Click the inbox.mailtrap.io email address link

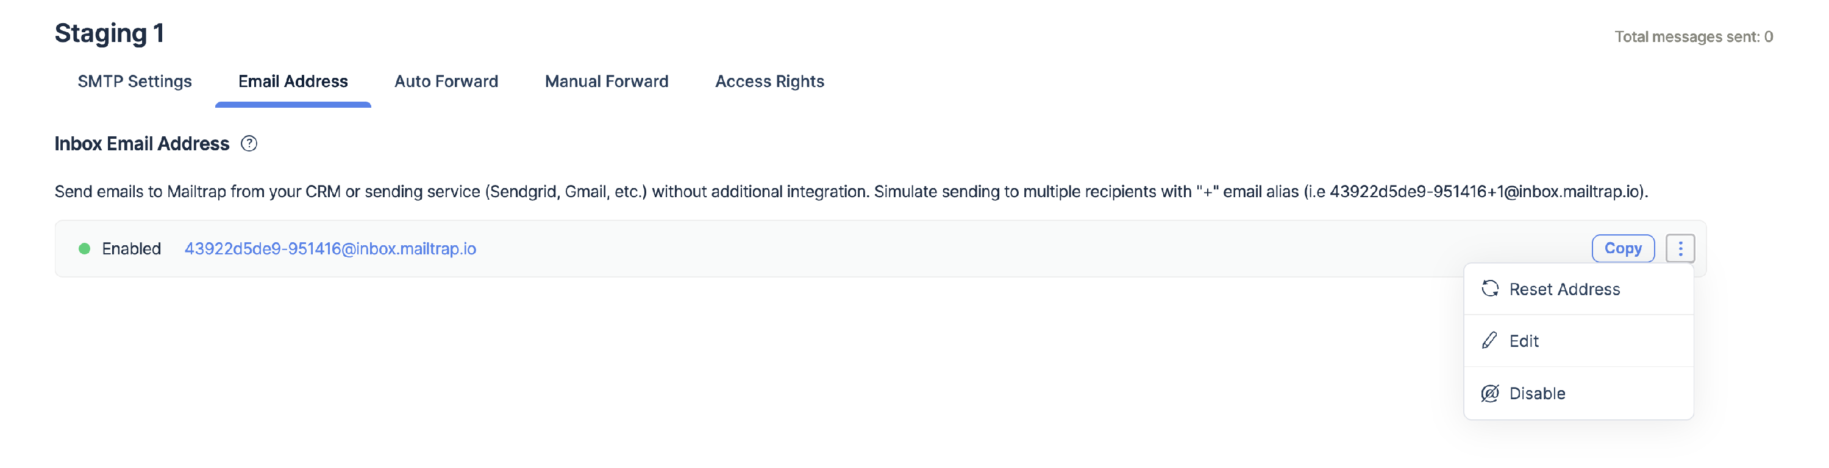330,249
